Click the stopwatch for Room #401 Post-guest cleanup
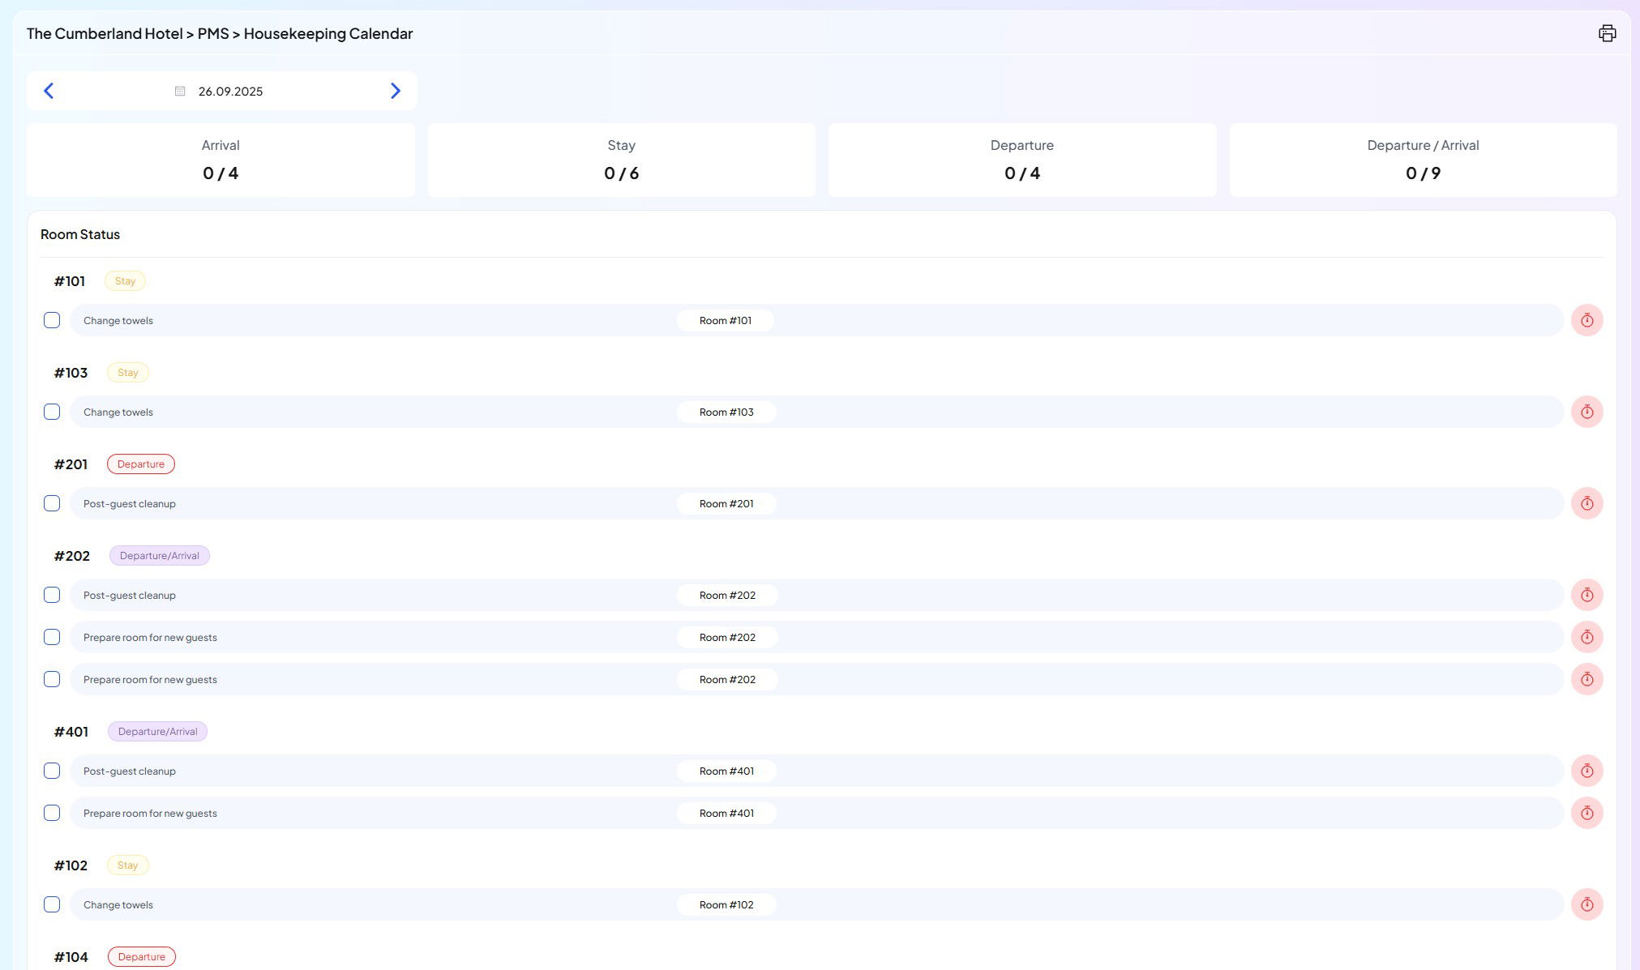1640x970 pixels. click(x=1586, y=771)
